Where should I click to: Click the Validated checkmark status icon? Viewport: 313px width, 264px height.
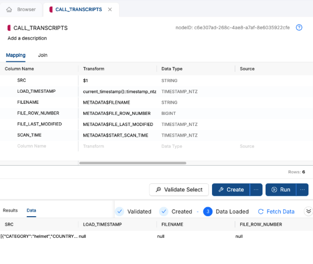(x=120, y=212)
